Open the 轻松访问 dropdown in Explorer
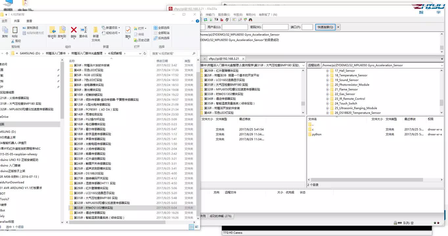 111,33
